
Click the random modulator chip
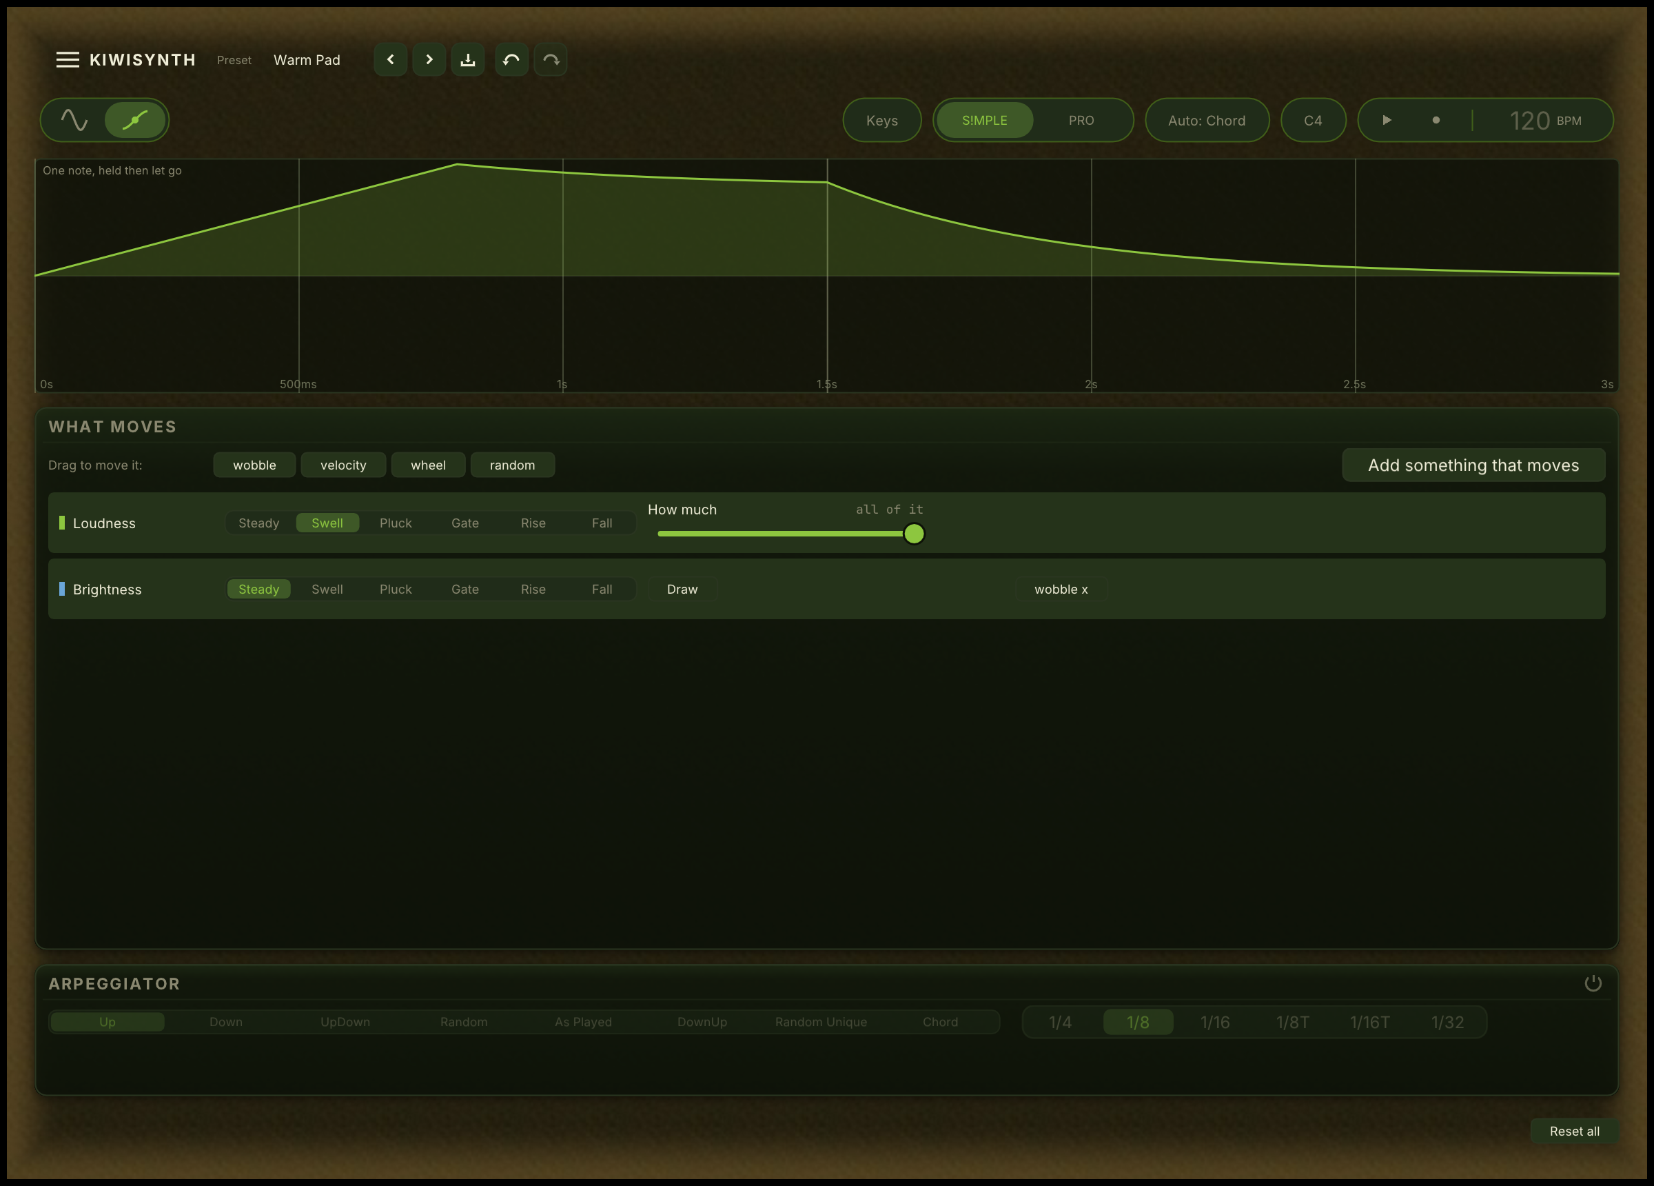tap(513, 465)
